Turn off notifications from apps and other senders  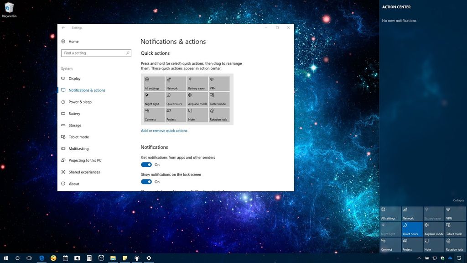point(146,165)
